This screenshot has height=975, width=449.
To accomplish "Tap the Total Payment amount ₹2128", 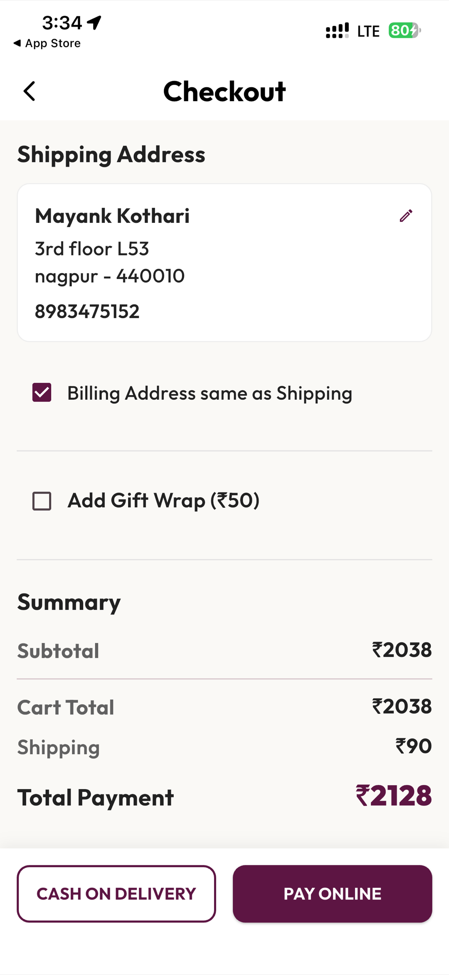I will (393, 796).
